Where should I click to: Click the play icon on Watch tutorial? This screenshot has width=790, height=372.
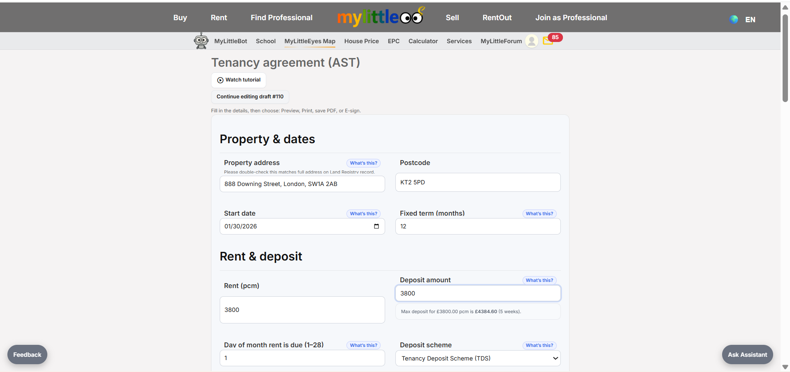coord(221,80)
